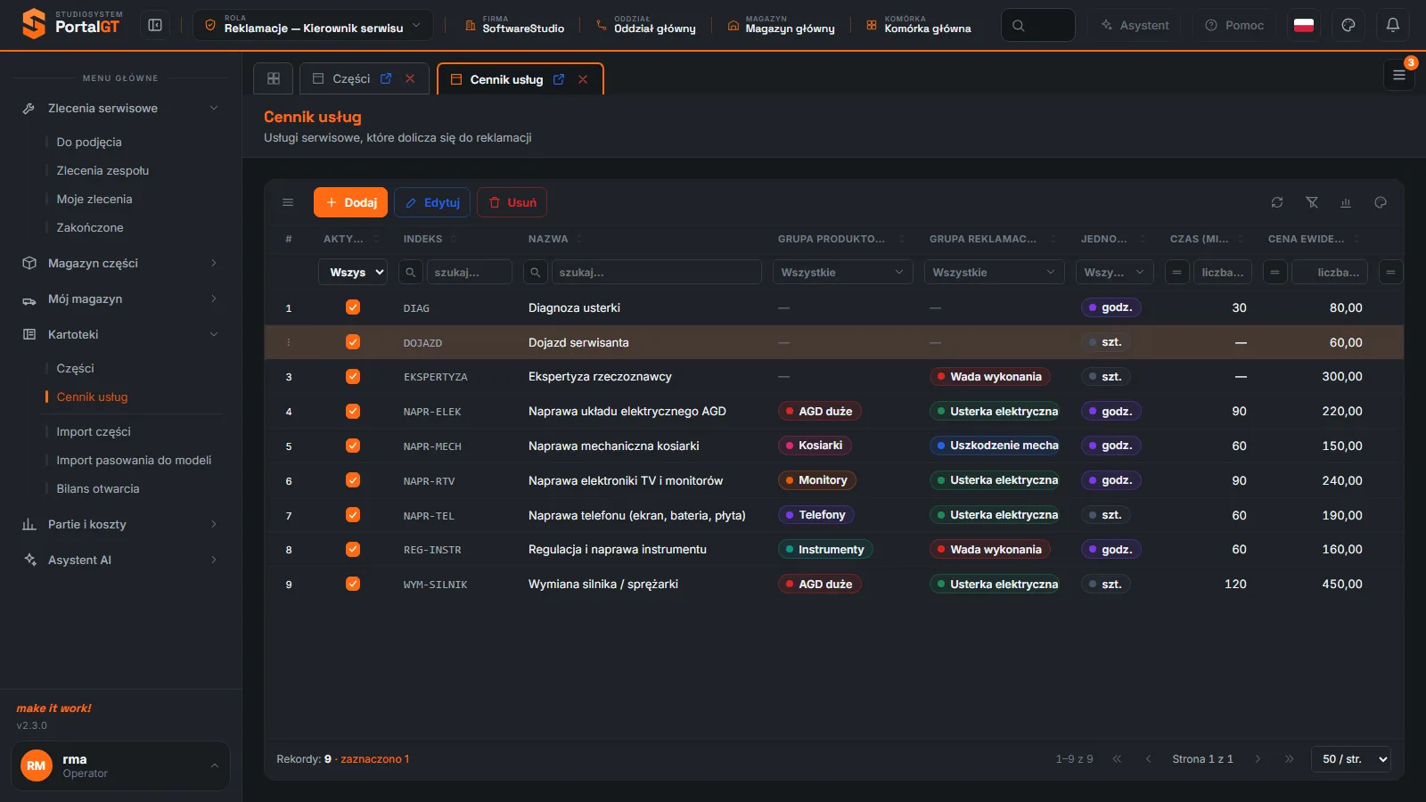The width and height of the screenshot is (1426, 802).
Task: Toggle the active checkbox for NAPR-ELEK row
Action: pyautogui.click(x=353, y=411)
